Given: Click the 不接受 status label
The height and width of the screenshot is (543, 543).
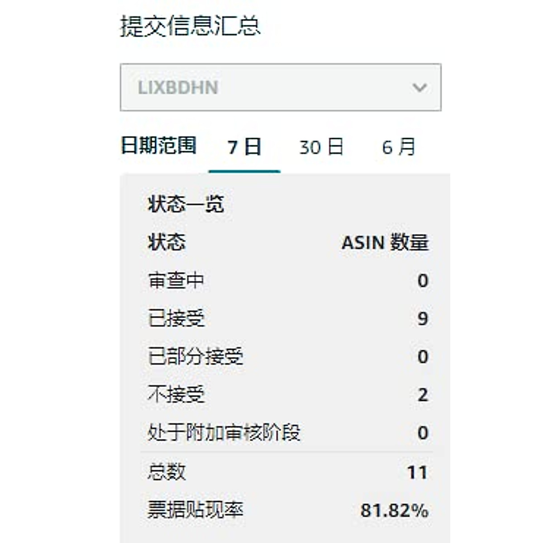Looking at the screenshot, I should [x=176, y=395].
